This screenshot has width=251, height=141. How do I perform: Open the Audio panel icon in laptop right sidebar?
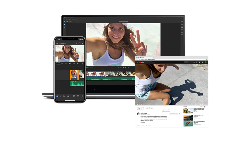(x=182, y=32)
